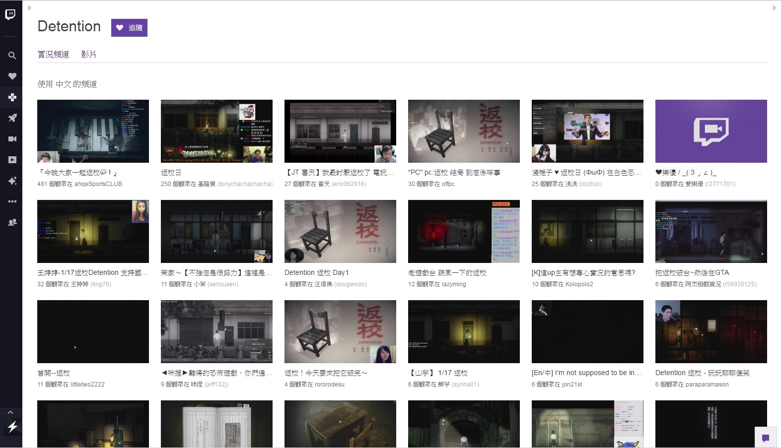
Task: Open the videos play icon in the sidebar
Action: (x=12, y=160)
